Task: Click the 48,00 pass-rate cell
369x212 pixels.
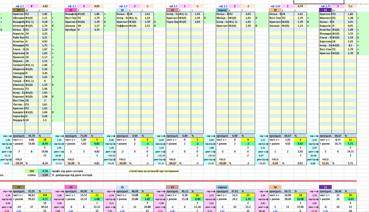Action: 135,191
